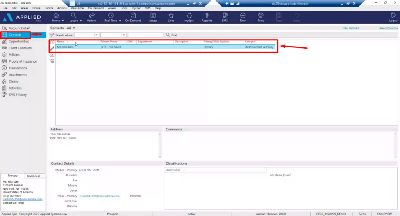The height and width of the screenshot is (216, 400).
Task: Click the Filter Defaults link
Action: [350, 28]
